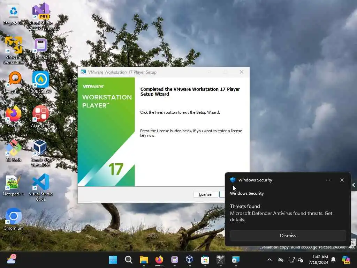Open Motrix from the taskbar
Viewport: 357px width, 268px height.
(x=174, y=260)
